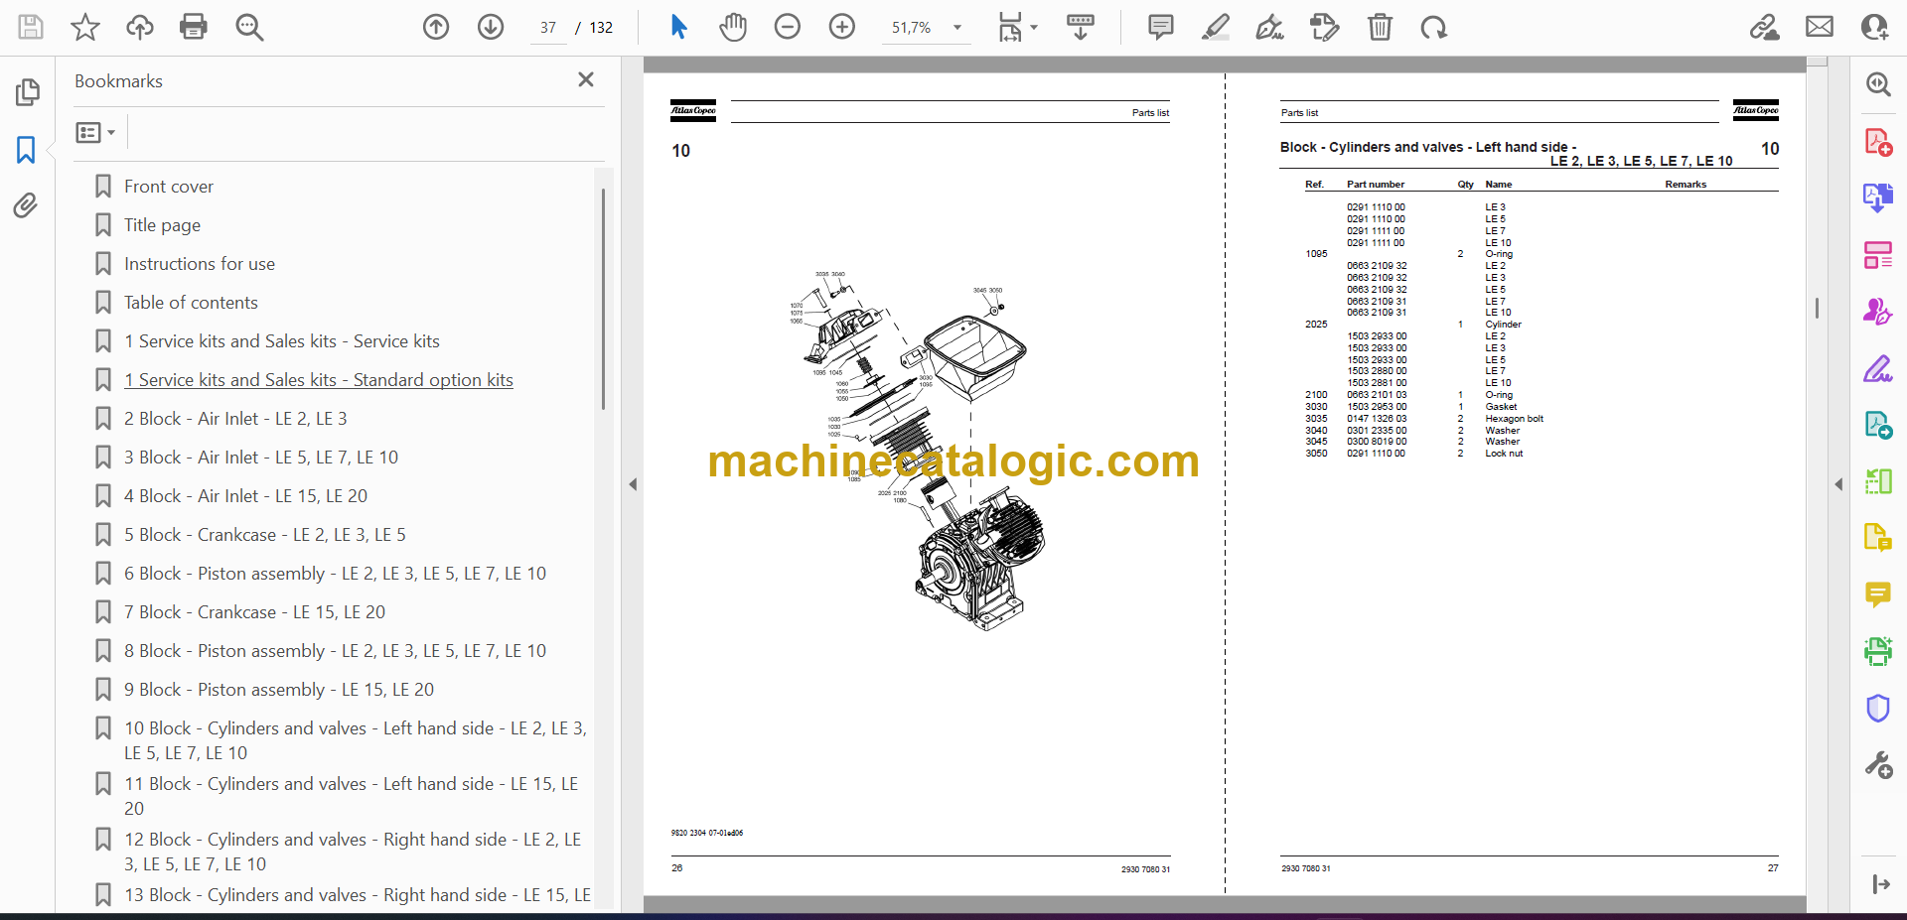Open the Create PDF tool
The height and width of the screenshot is (920, 1907).
tap(1877, 142)
